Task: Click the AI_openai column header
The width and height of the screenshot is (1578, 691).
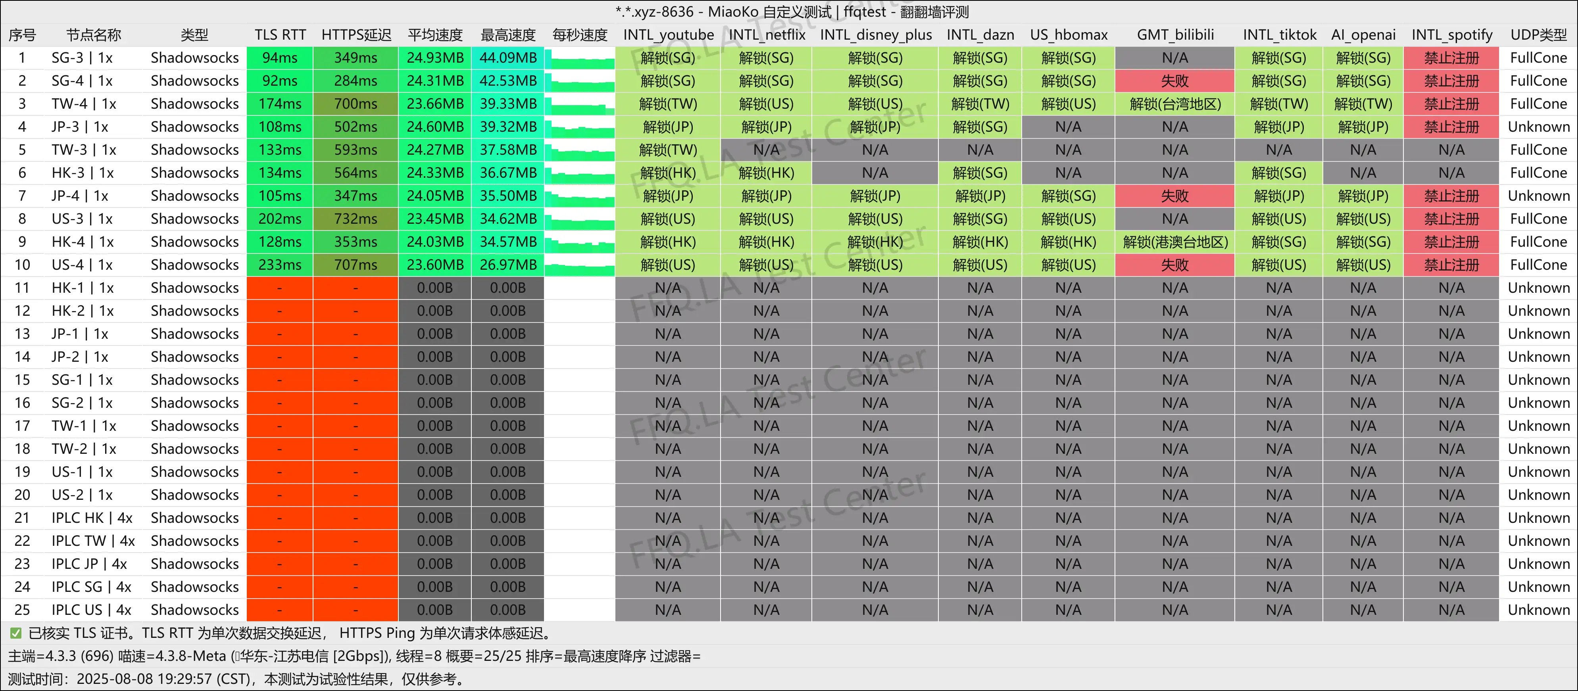Action: (x=1364, y=35)
